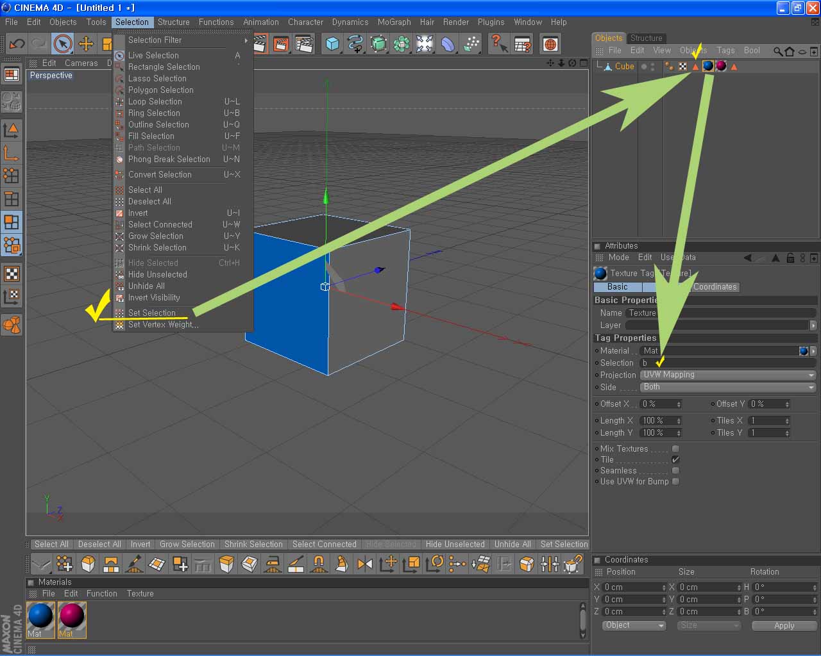Click Hide Unselected button below viewport
The width and height of the screenshot is (821, 656).
click(455, 544)
